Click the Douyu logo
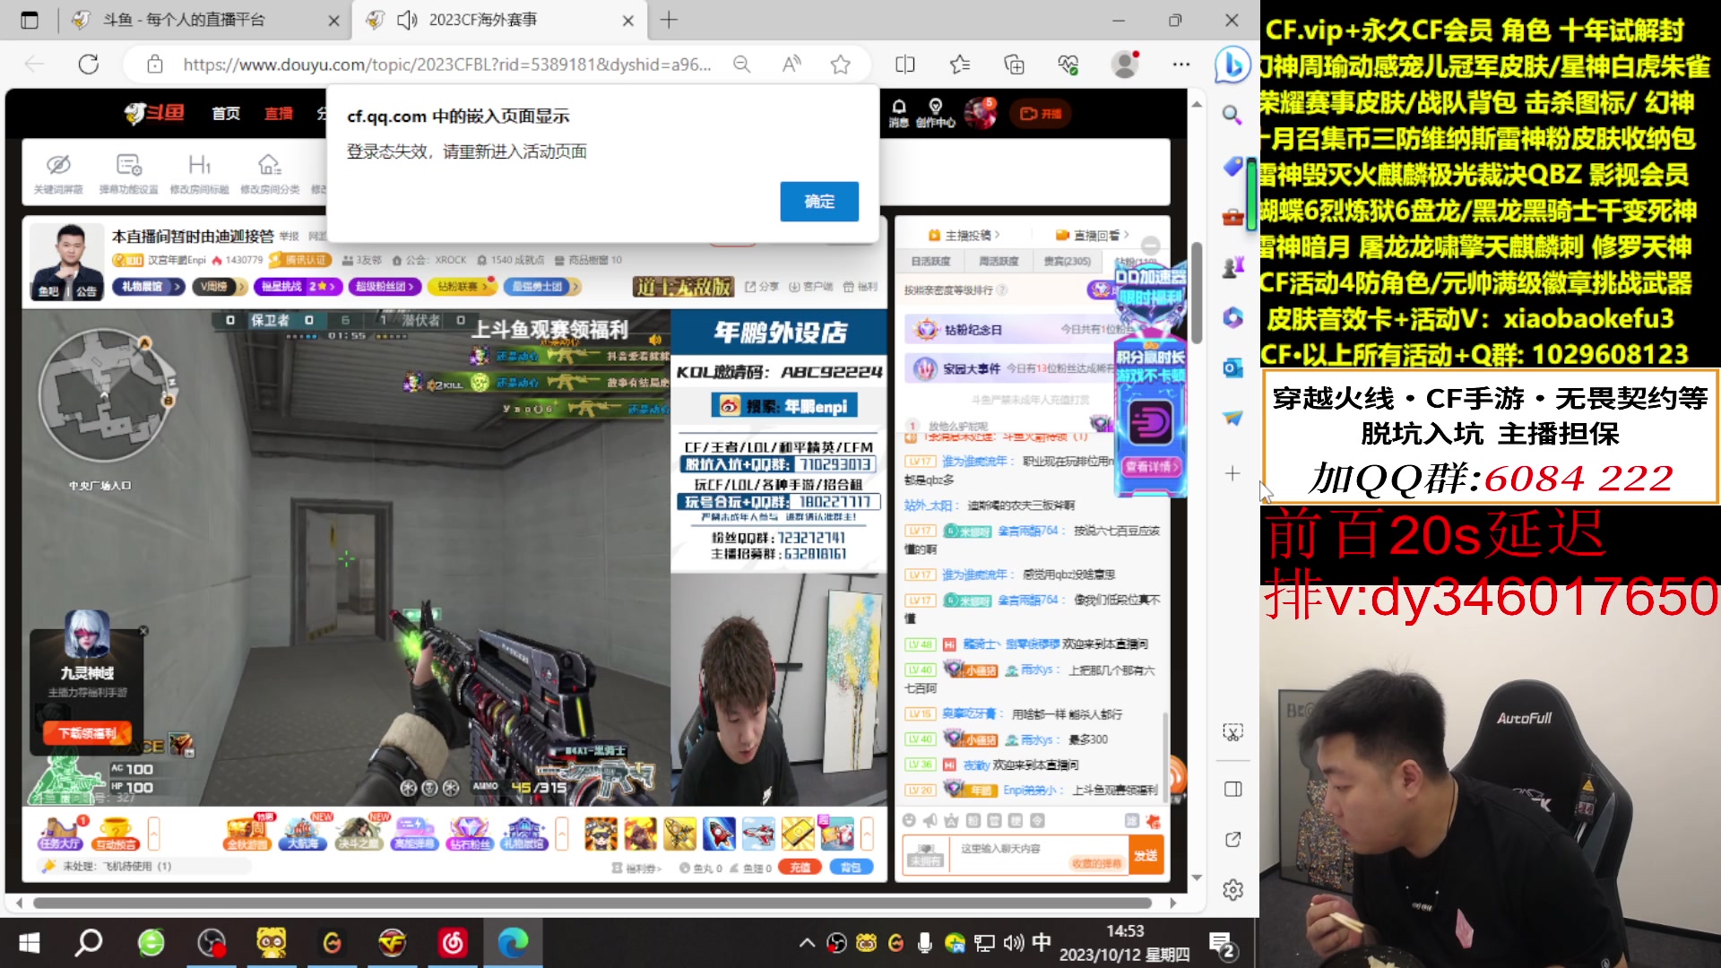The image size is (1721, 968). (x=154, y=113)
